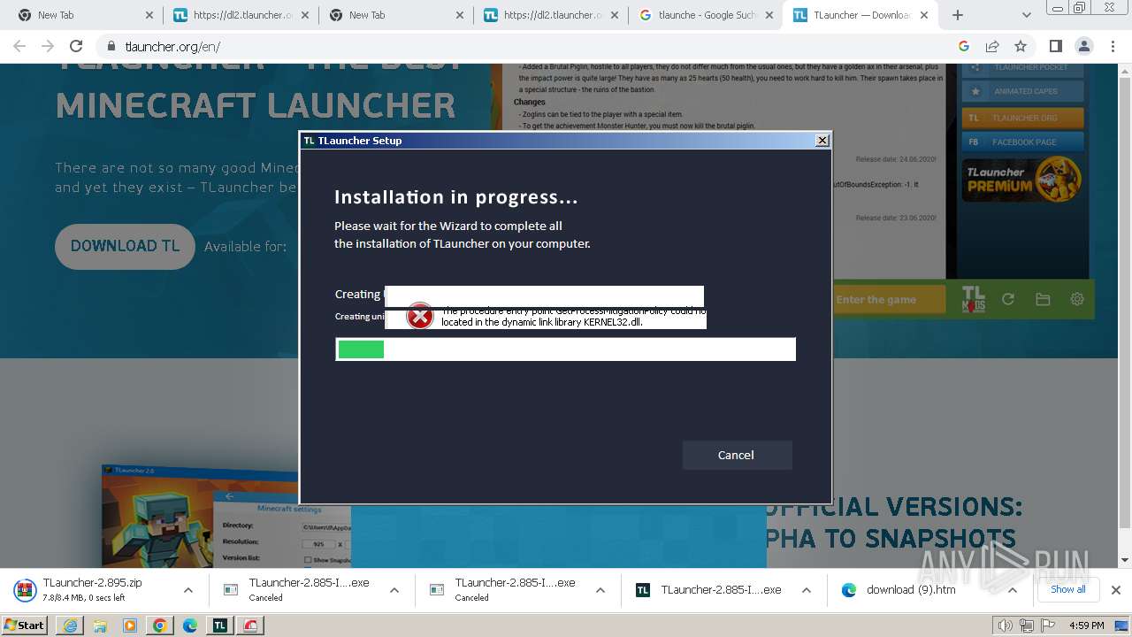Expand options for TLauncher-2.895.zip download
The width and height of the screenshot is (1132, 637).
coord(187,590)
